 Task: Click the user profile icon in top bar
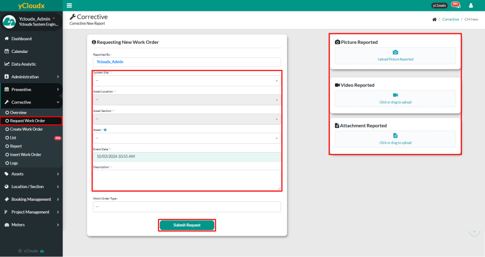tap(471, 6)
